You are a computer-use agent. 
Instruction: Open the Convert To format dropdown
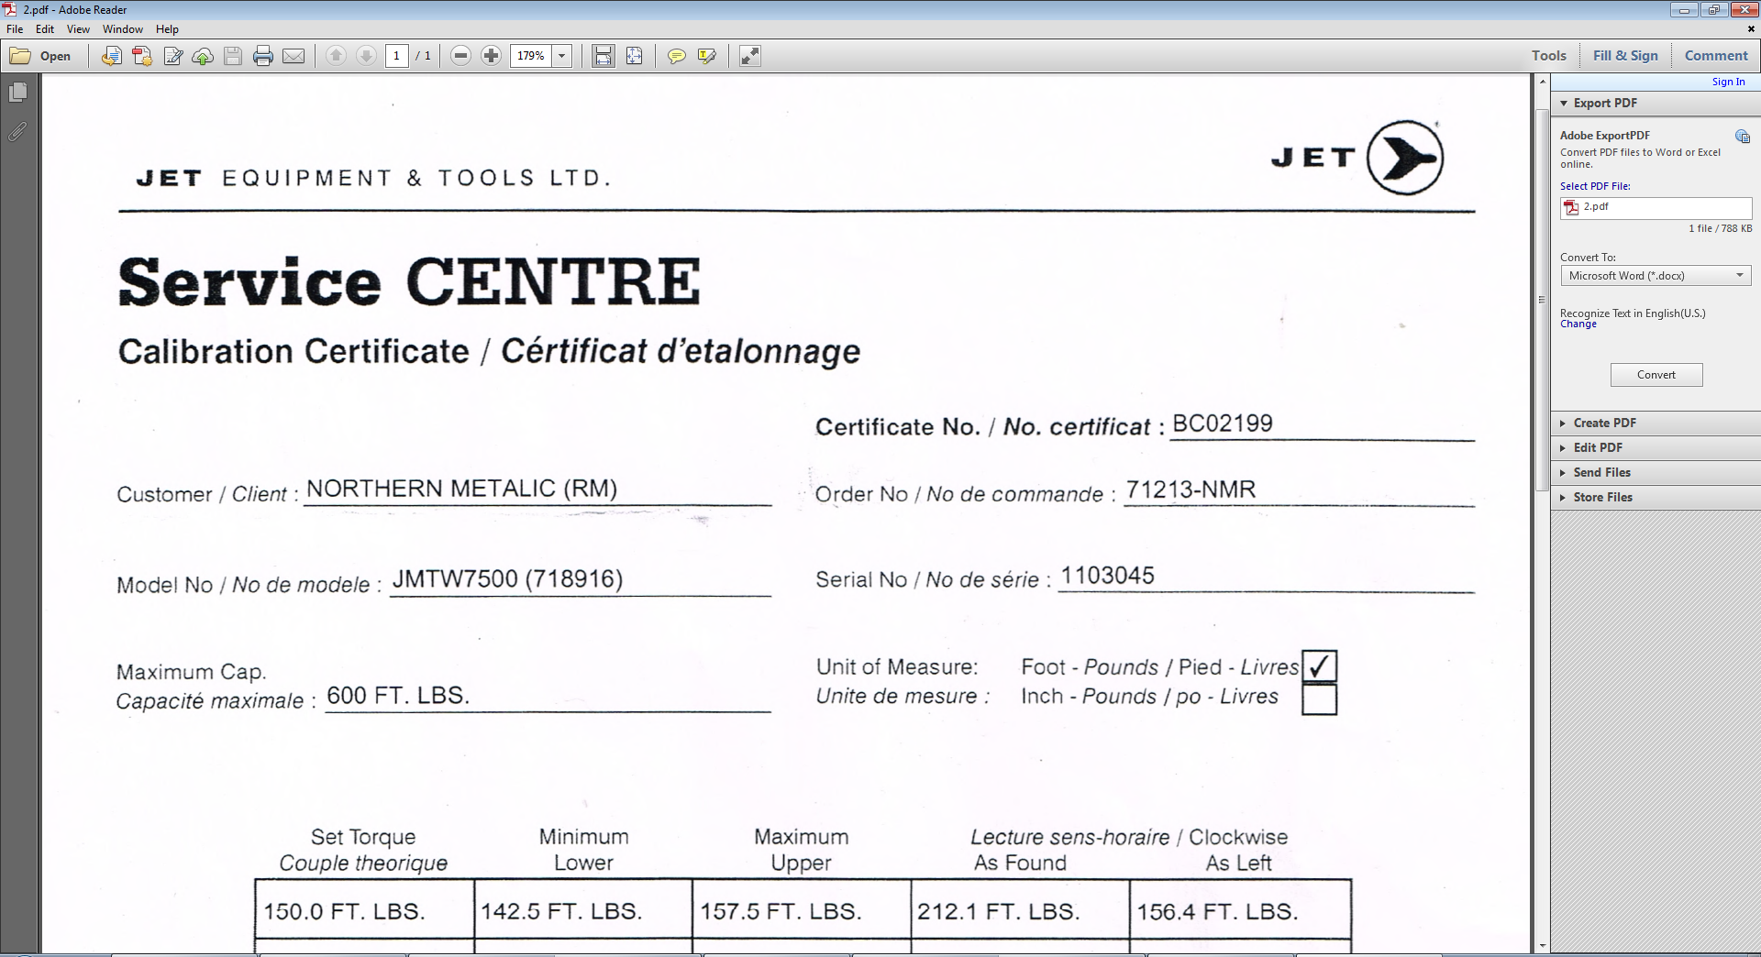(x=1656, y=276)
